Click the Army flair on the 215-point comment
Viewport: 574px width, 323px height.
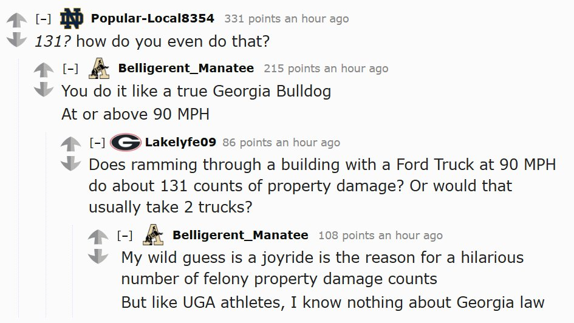99,68
